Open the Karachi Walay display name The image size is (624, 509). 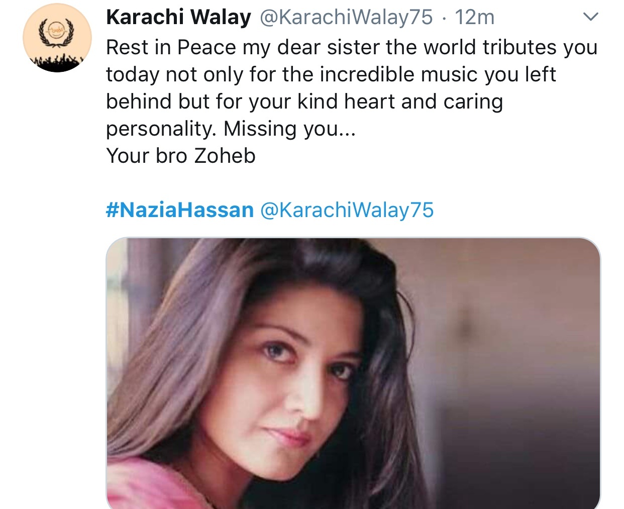178,17
